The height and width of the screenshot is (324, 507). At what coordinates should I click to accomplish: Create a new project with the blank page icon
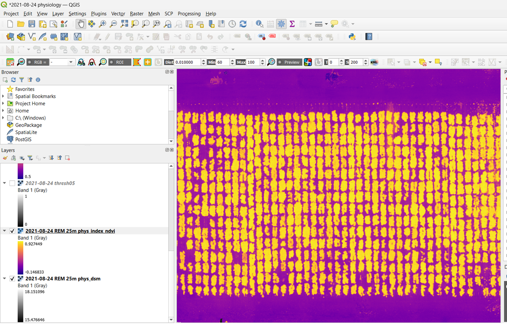coord(10,24)
